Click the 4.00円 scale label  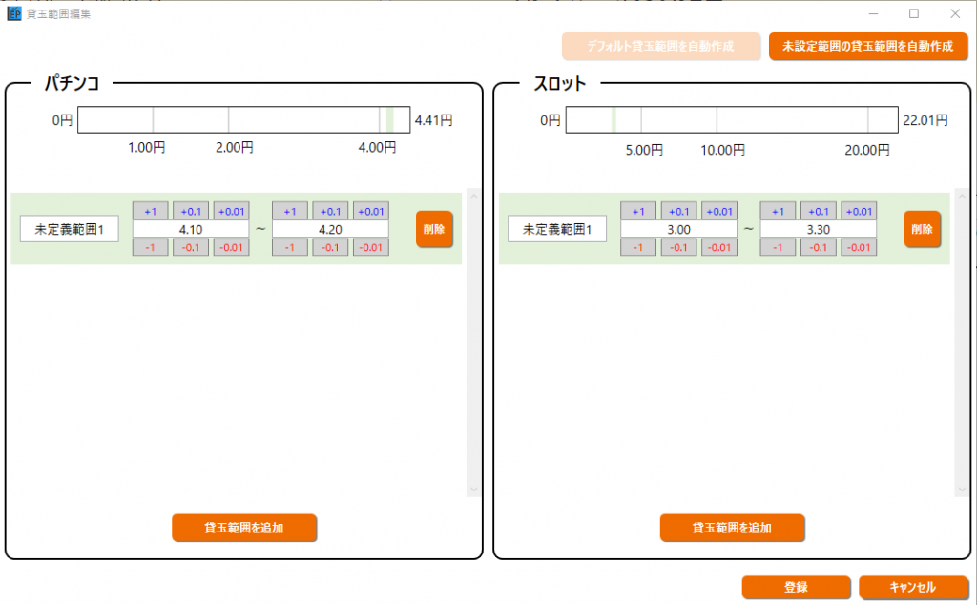[x=377, y=148]
